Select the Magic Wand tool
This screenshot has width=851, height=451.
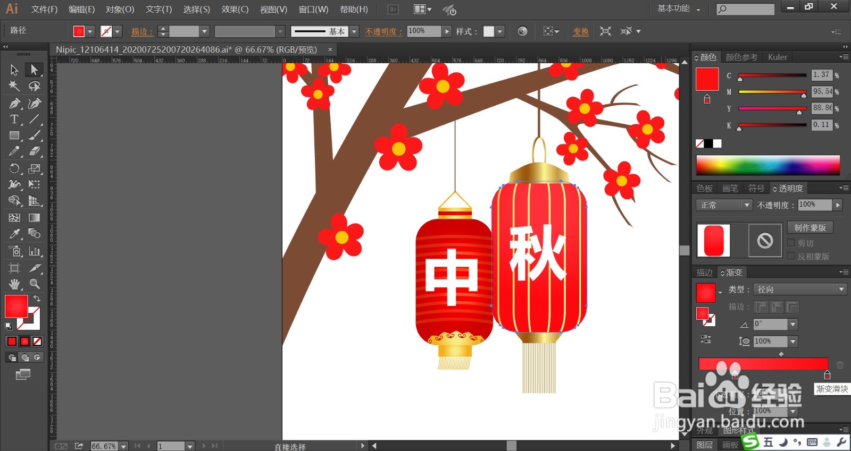click(x=14, y=86)
